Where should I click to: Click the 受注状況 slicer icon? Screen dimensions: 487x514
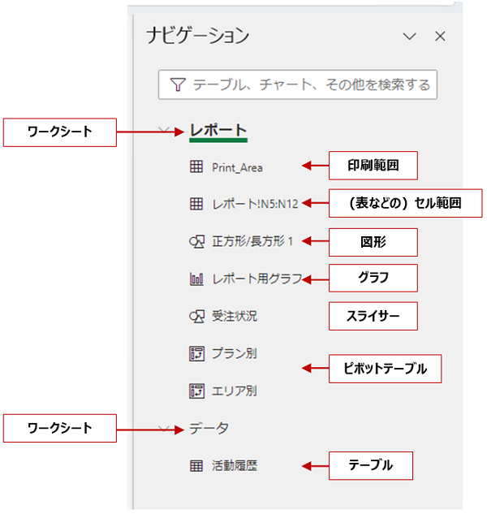point(196,316)
